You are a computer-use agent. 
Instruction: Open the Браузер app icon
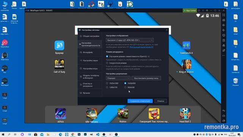coord(59,45)
